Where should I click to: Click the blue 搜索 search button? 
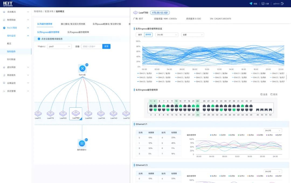[106, 46]
